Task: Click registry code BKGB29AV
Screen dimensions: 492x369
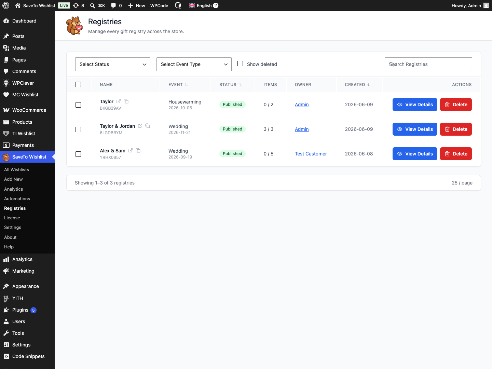Action: pos(110,108)
